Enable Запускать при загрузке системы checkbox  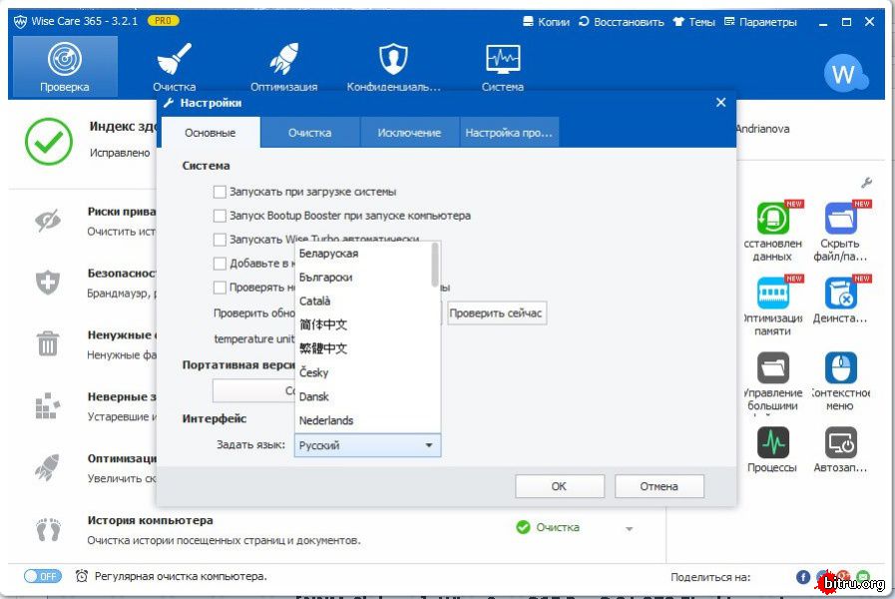(x=220, y=192)
